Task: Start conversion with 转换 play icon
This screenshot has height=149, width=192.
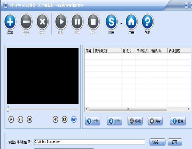Action: pos(61,22)
